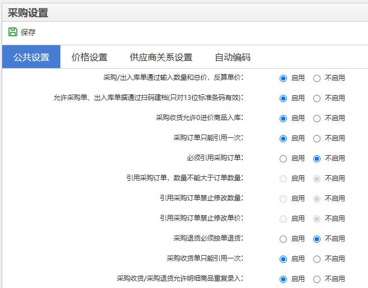Click the label 允许采购单、出入库单据通过扫码建档
This screenshot has width=368, height=288.
click(x=148, y=98)
